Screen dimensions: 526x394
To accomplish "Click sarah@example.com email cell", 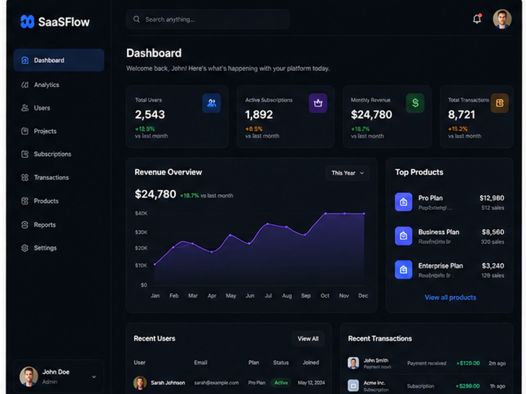I will 216,382.
